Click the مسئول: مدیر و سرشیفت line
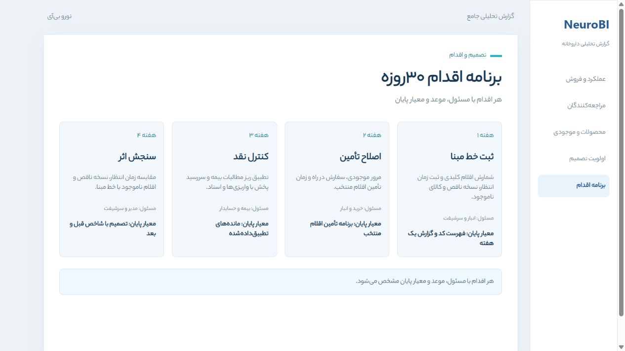The image size is (625, 351). point(130,208)
